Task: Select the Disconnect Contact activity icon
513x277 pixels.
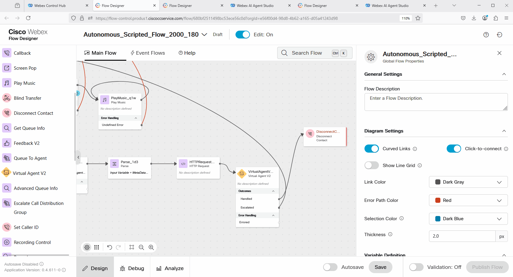Action: [x=7, y=113]
